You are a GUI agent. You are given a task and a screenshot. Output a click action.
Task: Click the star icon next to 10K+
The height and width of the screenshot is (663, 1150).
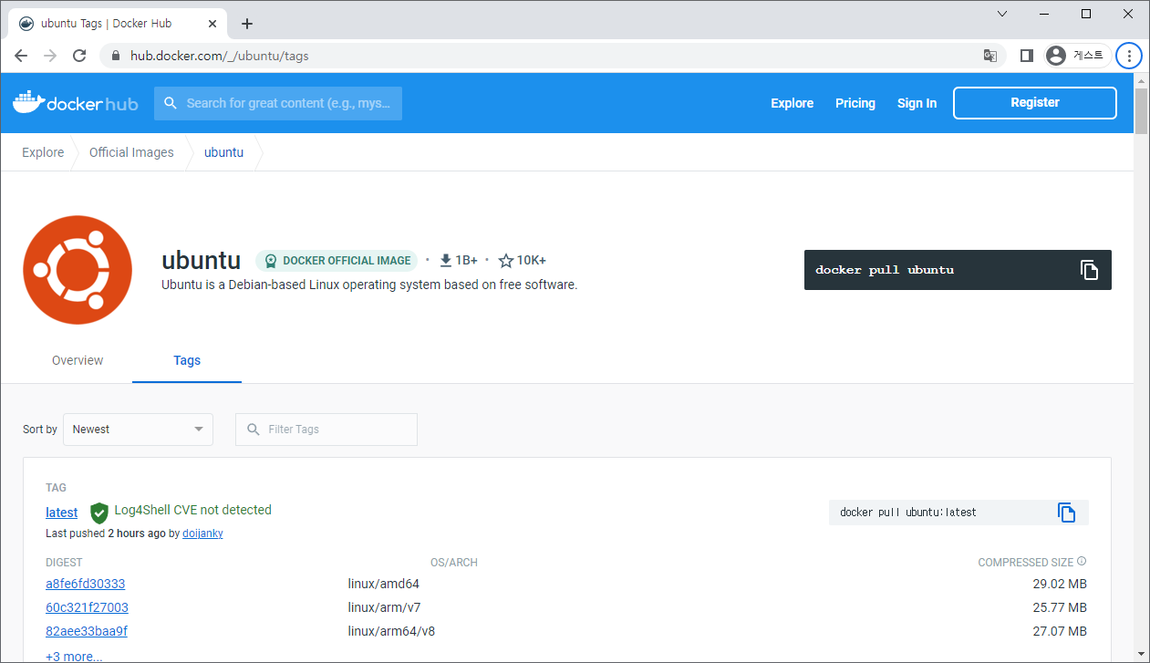point(506,261)
